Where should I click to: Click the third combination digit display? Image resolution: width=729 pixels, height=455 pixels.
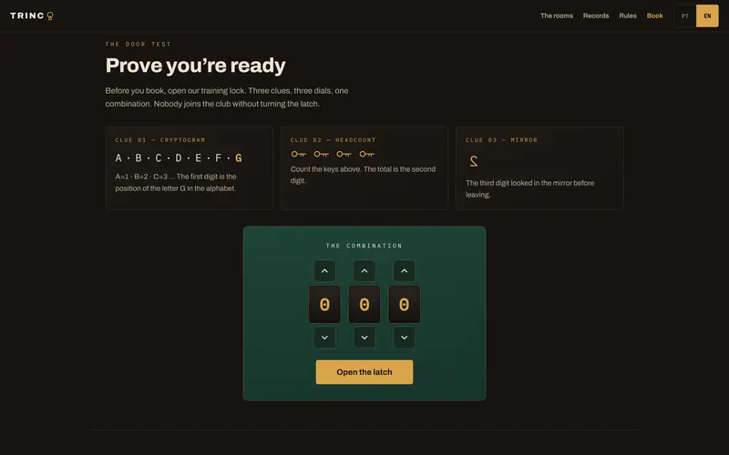point(404,305)
